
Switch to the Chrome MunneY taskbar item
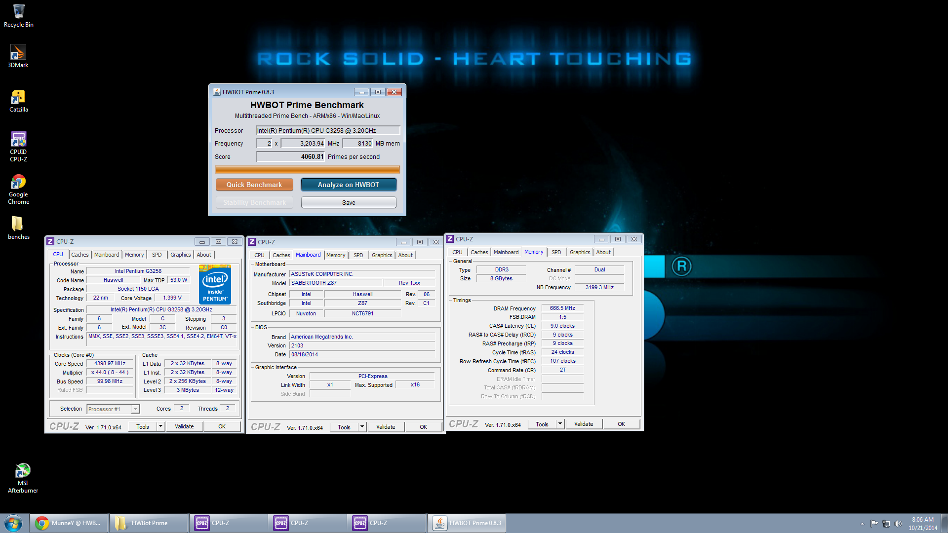(x=69, y=523)
